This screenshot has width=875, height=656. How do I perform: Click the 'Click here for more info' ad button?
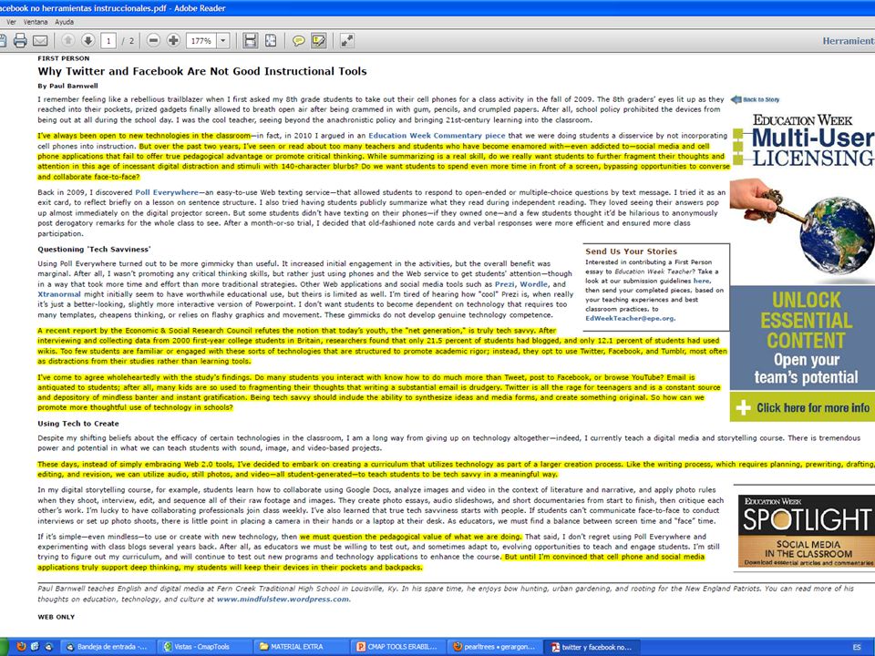point(802,408)
